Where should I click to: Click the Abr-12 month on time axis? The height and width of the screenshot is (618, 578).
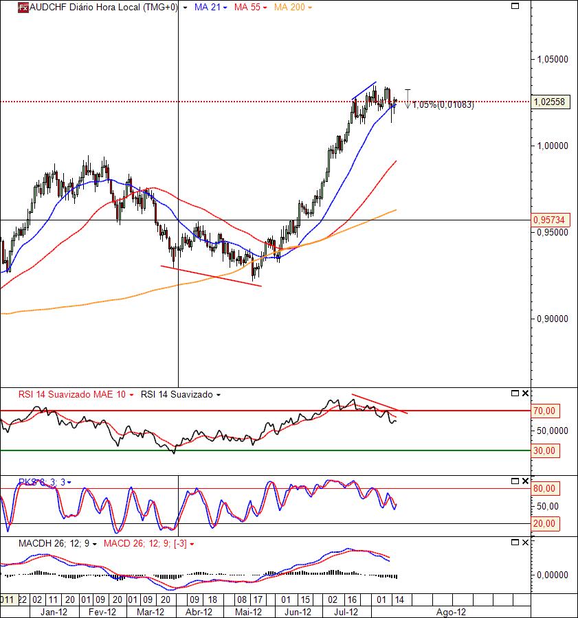pos(199,612)
